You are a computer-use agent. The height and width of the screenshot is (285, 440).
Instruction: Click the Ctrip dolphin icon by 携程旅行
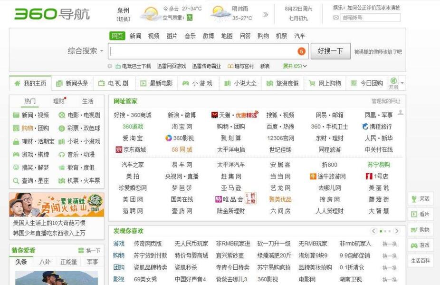(x=365, y=127)
